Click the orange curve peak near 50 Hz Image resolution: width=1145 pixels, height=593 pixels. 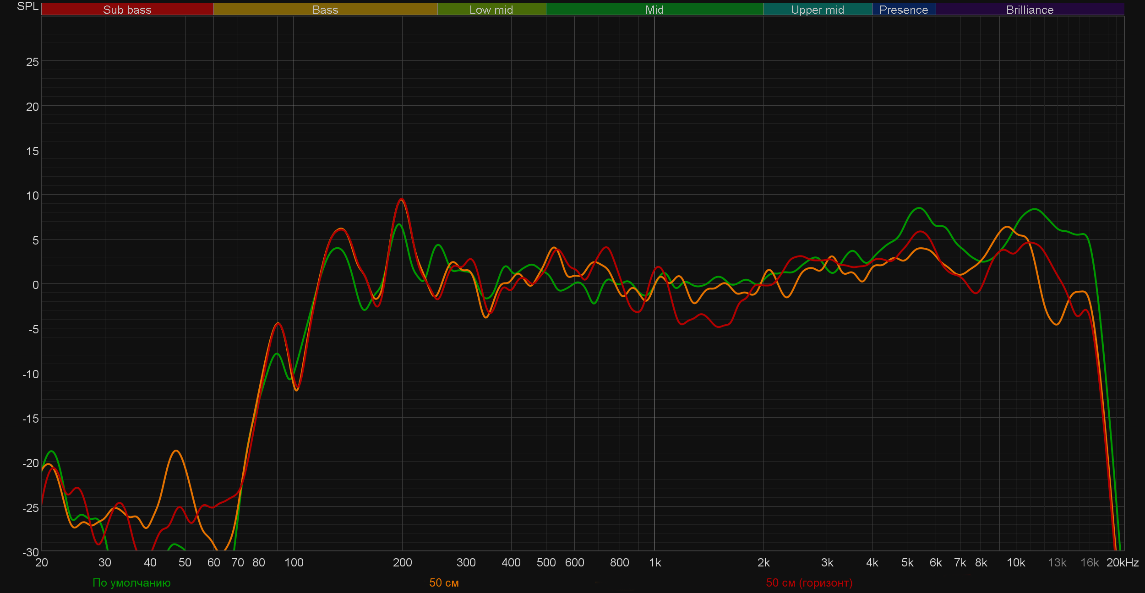(x=176, y=451)
